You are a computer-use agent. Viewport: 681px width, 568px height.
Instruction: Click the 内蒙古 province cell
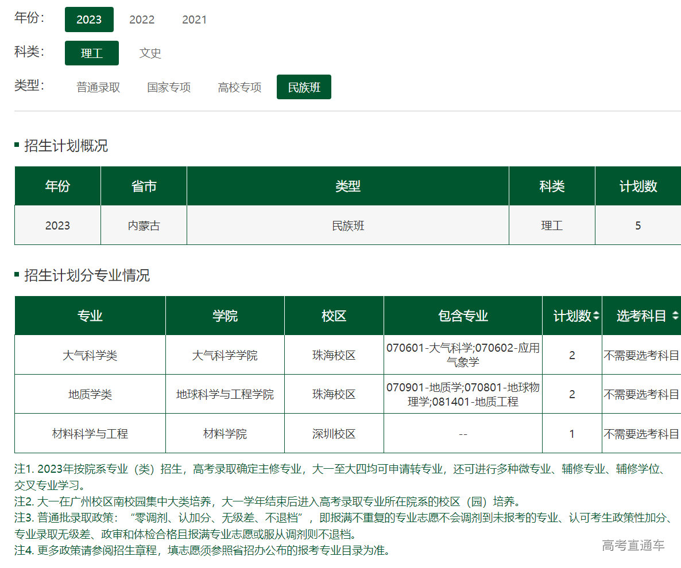[144, 225]
